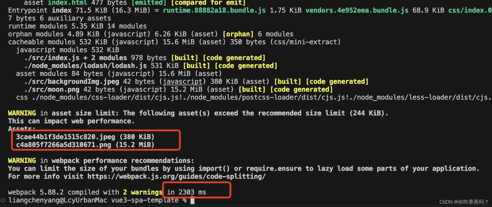Click '[emitted]' green tag
The image size is (492, 207).
click(149, 3)
